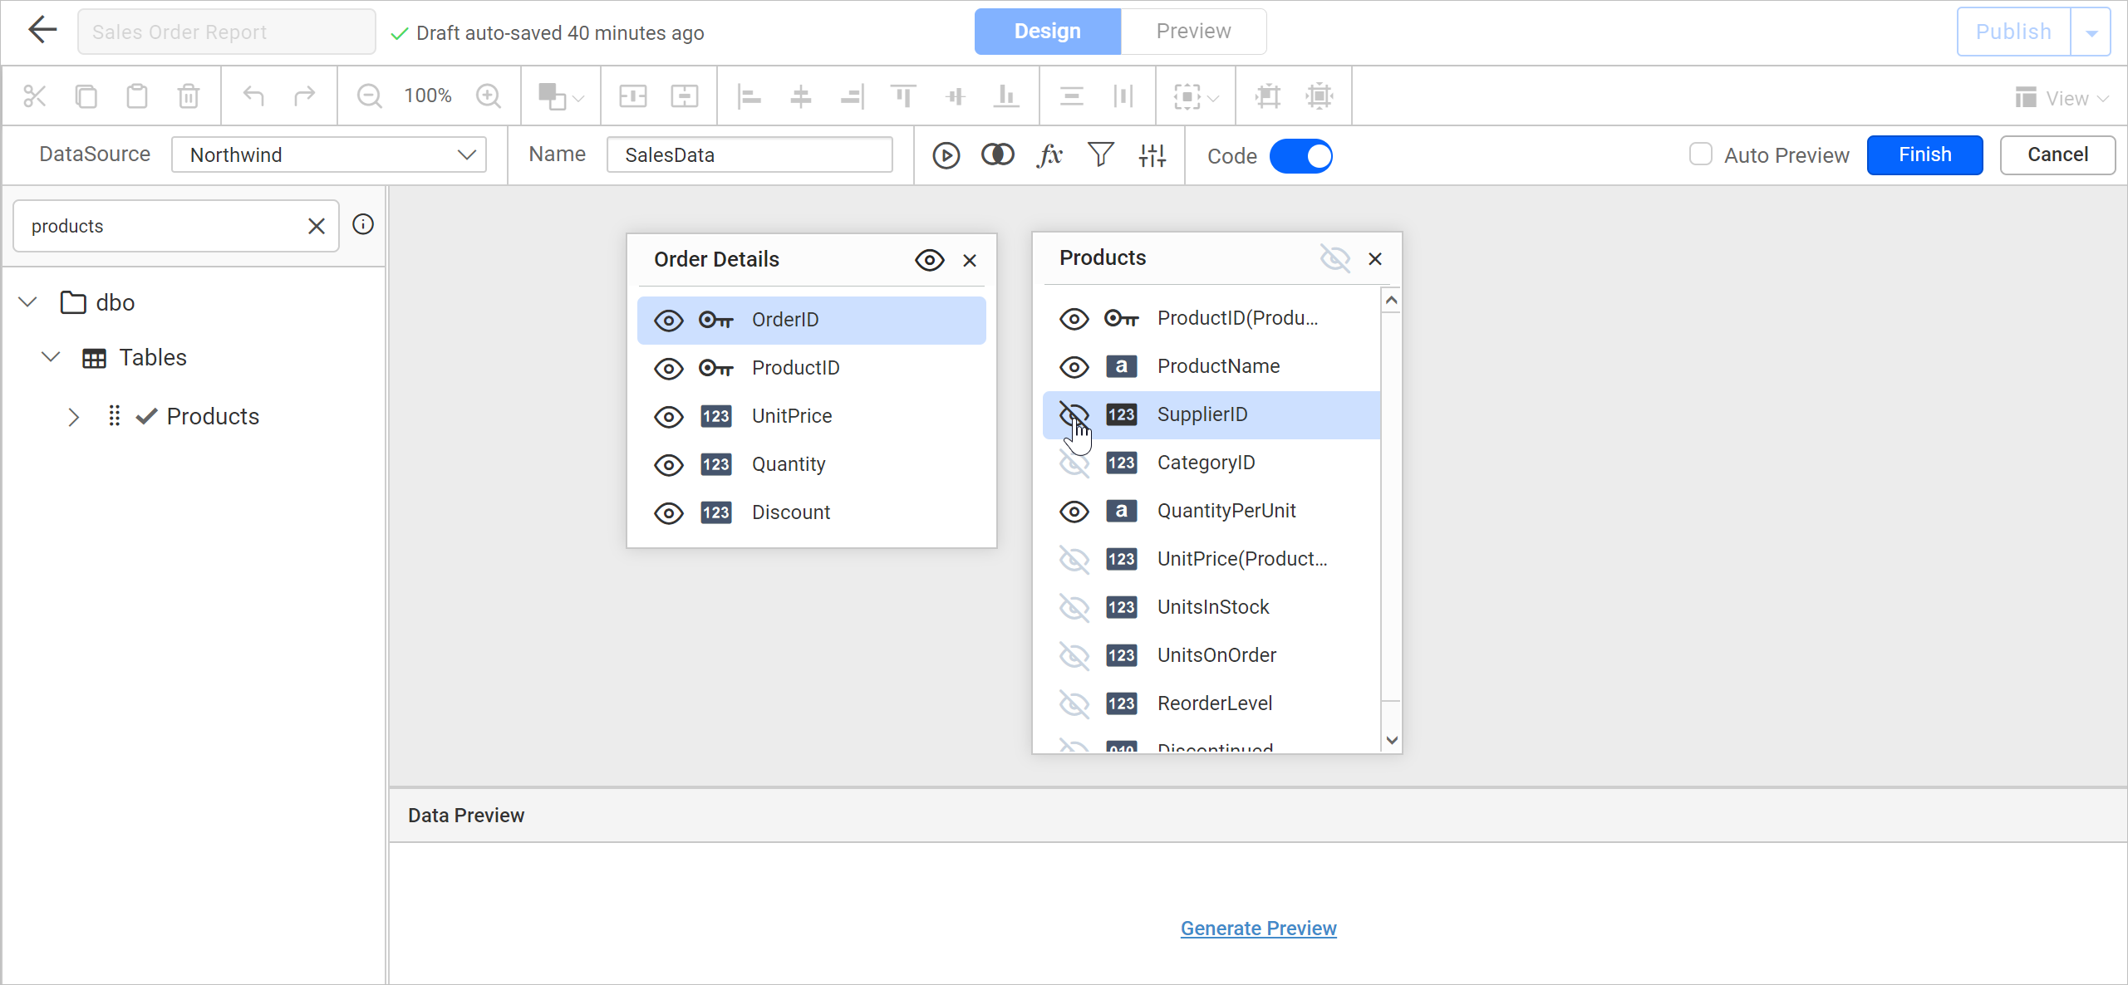Screen dimensions: 2128x985
Task: Close the Products table panel
Action: pyautogui.click(x=1375, y=259)
